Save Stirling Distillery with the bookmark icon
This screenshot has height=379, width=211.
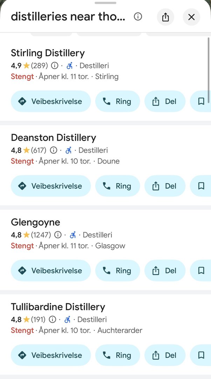[x=201, y=101]
